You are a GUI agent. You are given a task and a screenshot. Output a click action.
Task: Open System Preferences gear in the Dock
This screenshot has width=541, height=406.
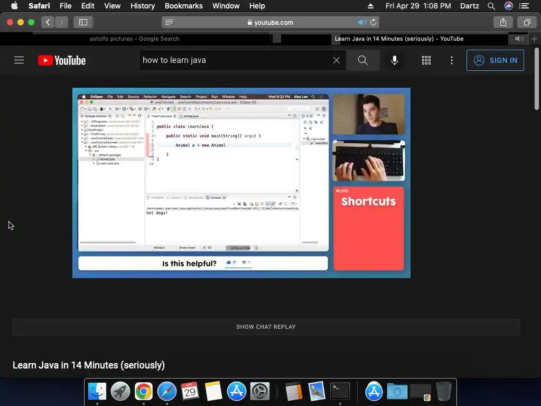259,392
